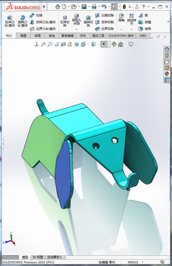Open the Appearances task pane color ball
Screen dimensions: 172x266
click(167, 74)
